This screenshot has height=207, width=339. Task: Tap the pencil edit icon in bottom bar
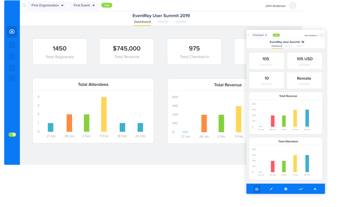tap(271, 189)
